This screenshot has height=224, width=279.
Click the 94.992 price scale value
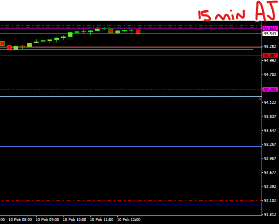coord(270,61)
